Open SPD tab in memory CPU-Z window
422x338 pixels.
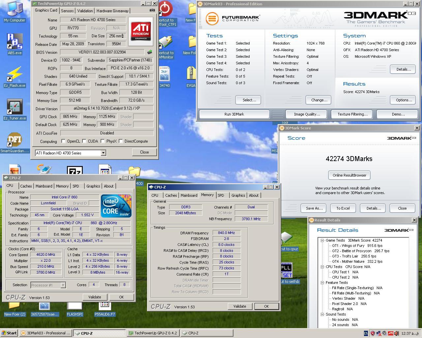pyautogui.click(x=221, y=195)
